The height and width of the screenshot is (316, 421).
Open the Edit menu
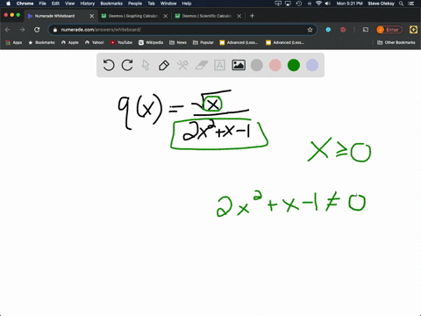(x=55, y=4)
